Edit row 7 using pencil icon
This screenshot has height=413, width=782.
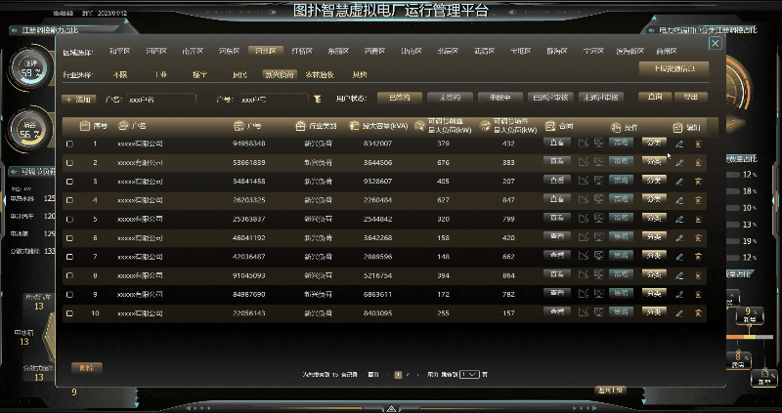coord(679,257)
